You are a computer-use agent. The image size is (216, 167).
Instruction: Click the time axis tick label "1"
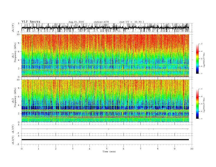[x=38, y=149]
